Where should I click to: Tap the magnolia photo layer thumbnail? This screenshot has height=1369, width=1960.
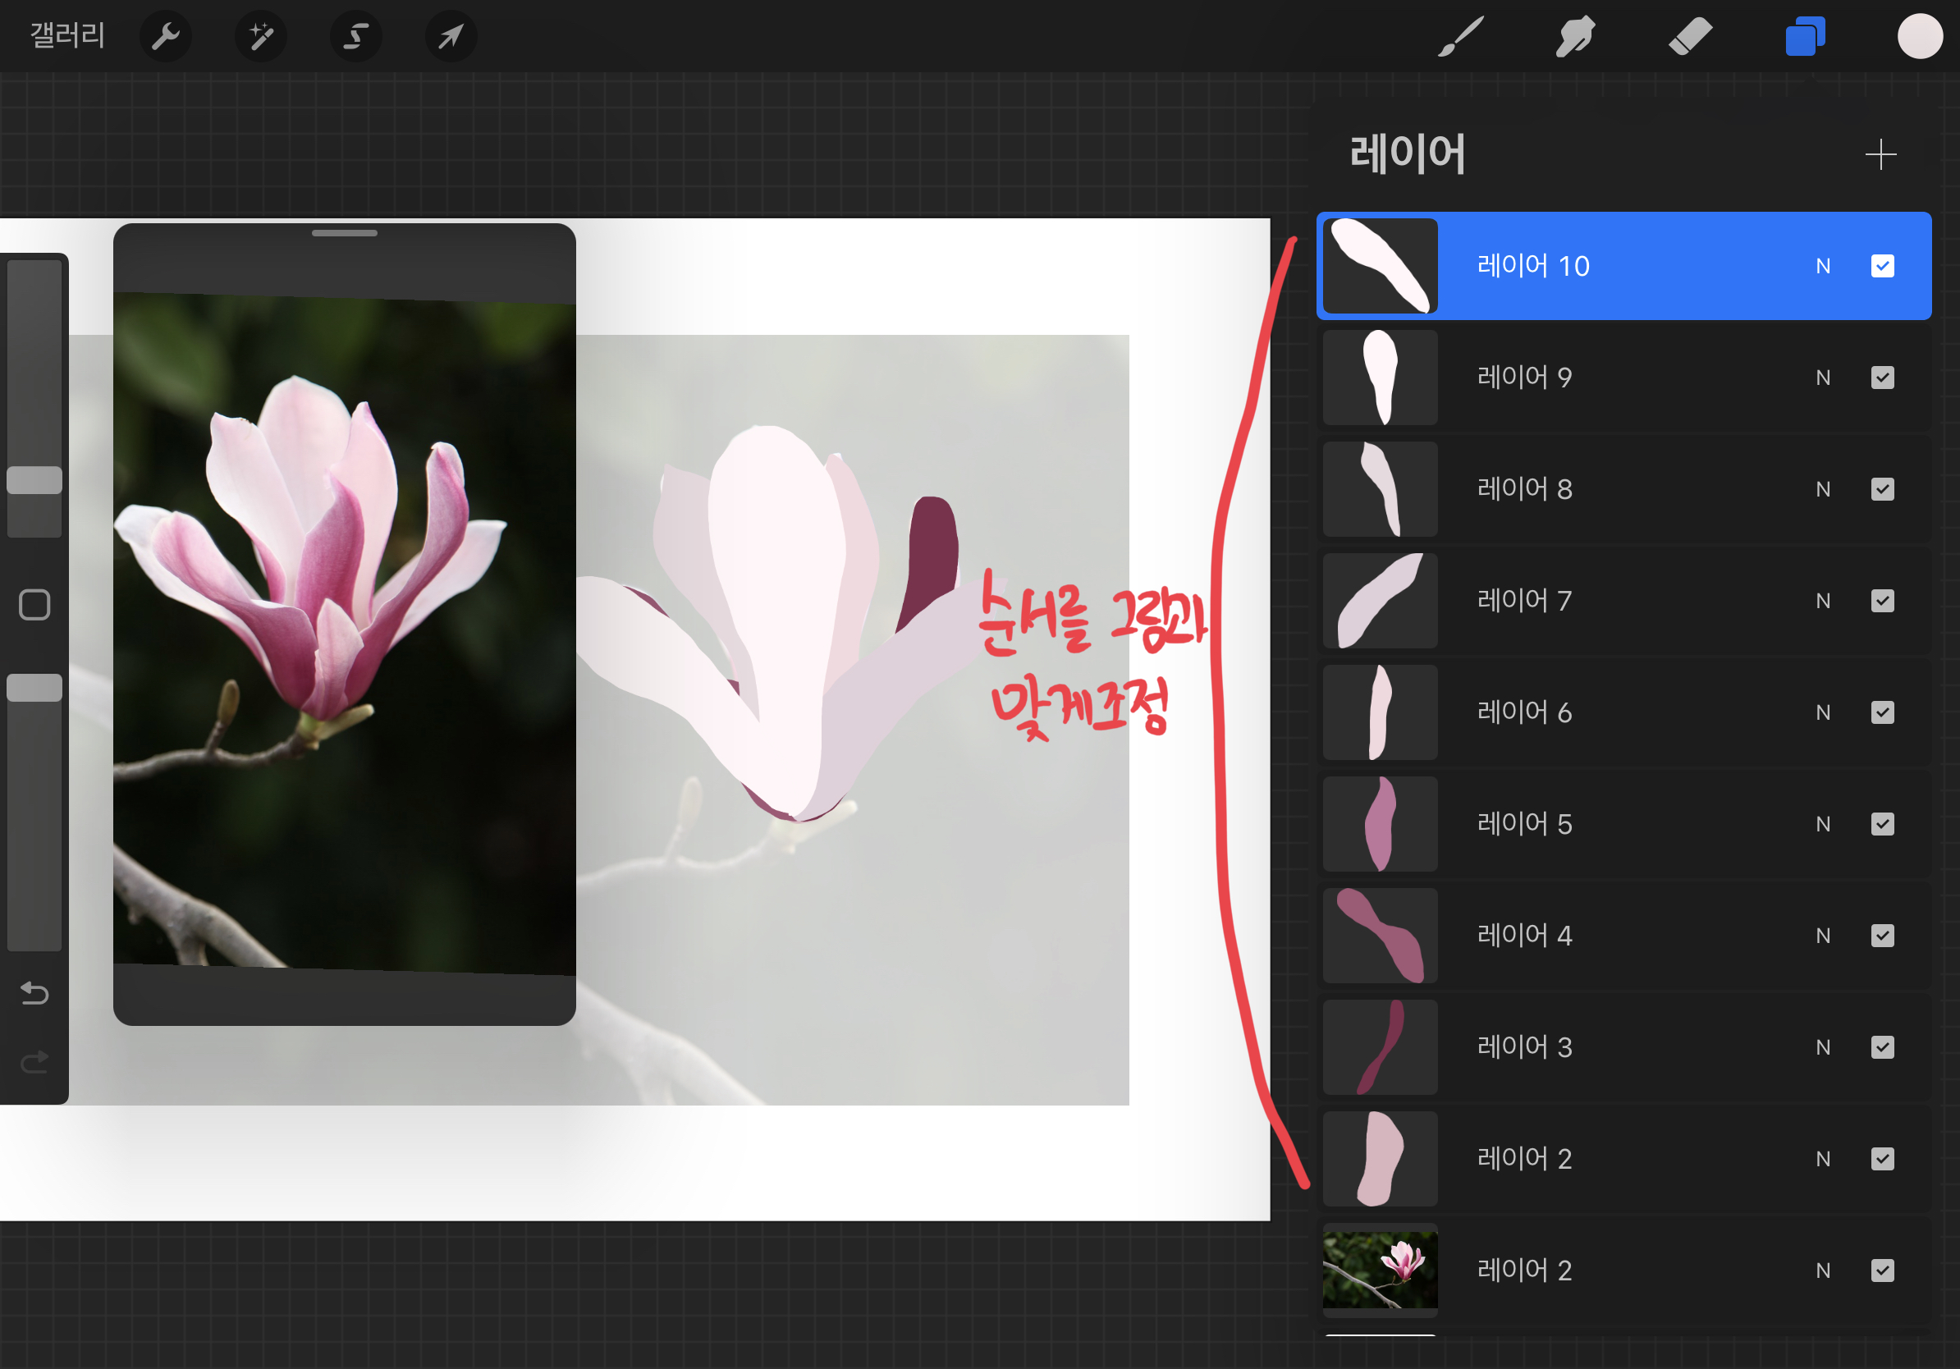tap(1380, 1270)
